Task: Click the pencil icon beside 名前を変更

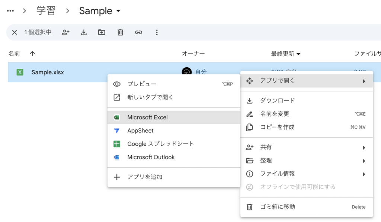Action: coord(250,114)
